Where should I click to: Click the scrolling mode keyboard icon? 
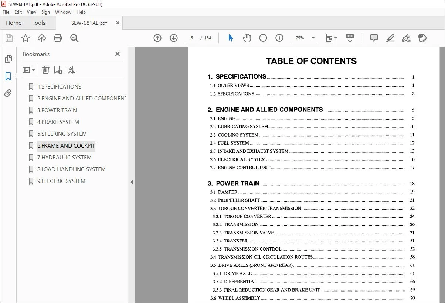click(350, 38)
